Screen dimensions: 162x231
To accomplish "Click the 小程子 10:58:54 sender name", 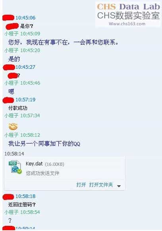I will click(11, 212).
